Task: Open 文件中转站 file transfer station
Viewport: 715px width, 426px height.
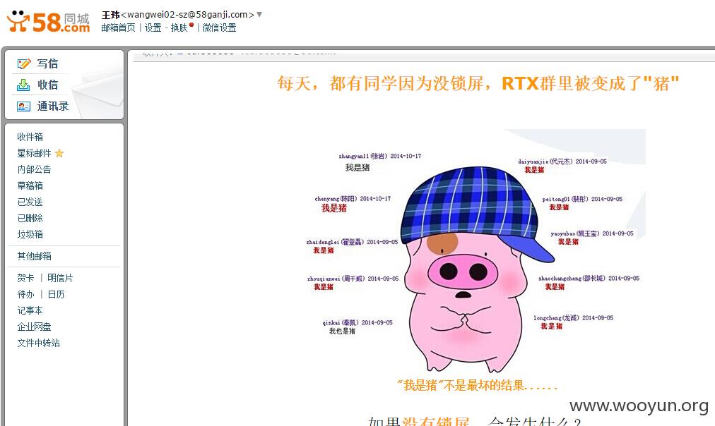Action: (39, 343)
